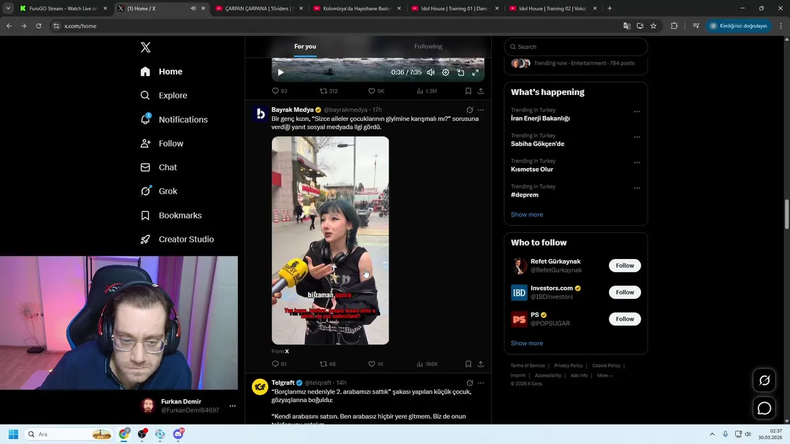
Task: Open the tab search dropdown arrow
Action: [x=8, y=9]
